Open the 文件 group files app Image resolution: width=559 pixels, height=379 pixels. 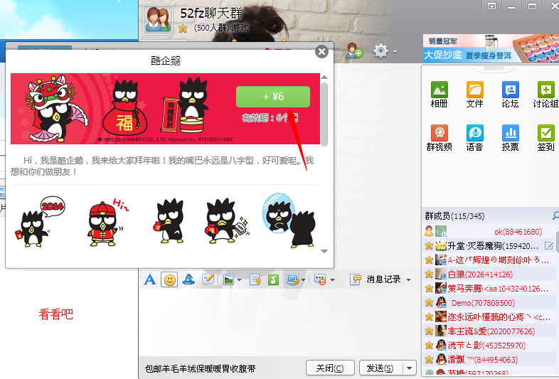pos(474,94)
